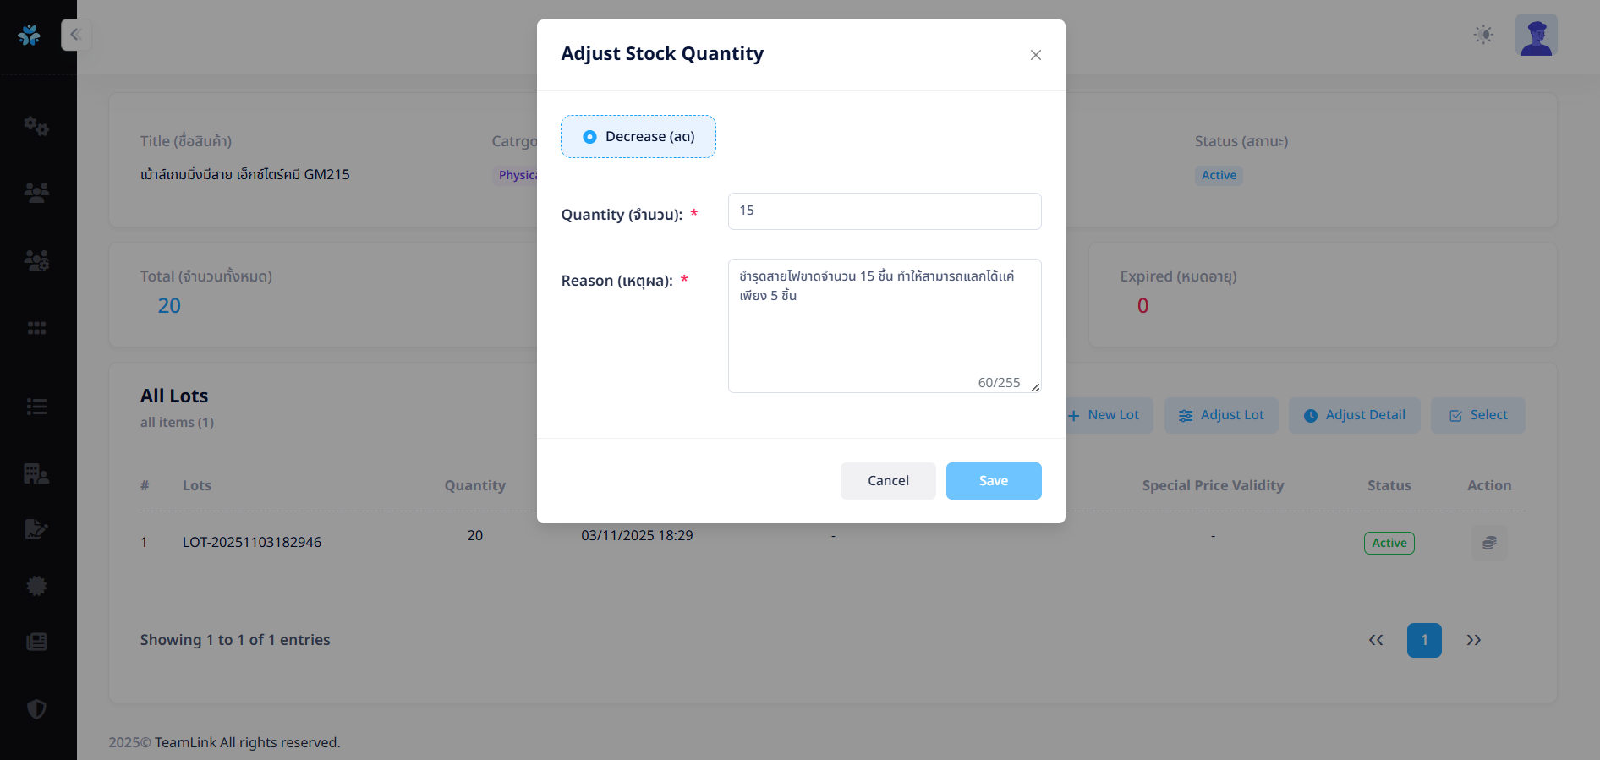Viewport: 1600px width, 760px height.
Task: Click the next page double-chevron
Action: point(1473,640)
